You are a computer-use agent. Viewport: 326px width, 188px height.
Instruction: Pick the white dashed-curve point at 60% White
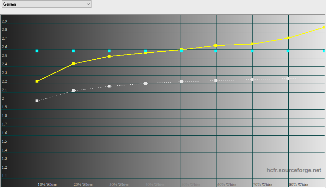(x=216, y=80)
